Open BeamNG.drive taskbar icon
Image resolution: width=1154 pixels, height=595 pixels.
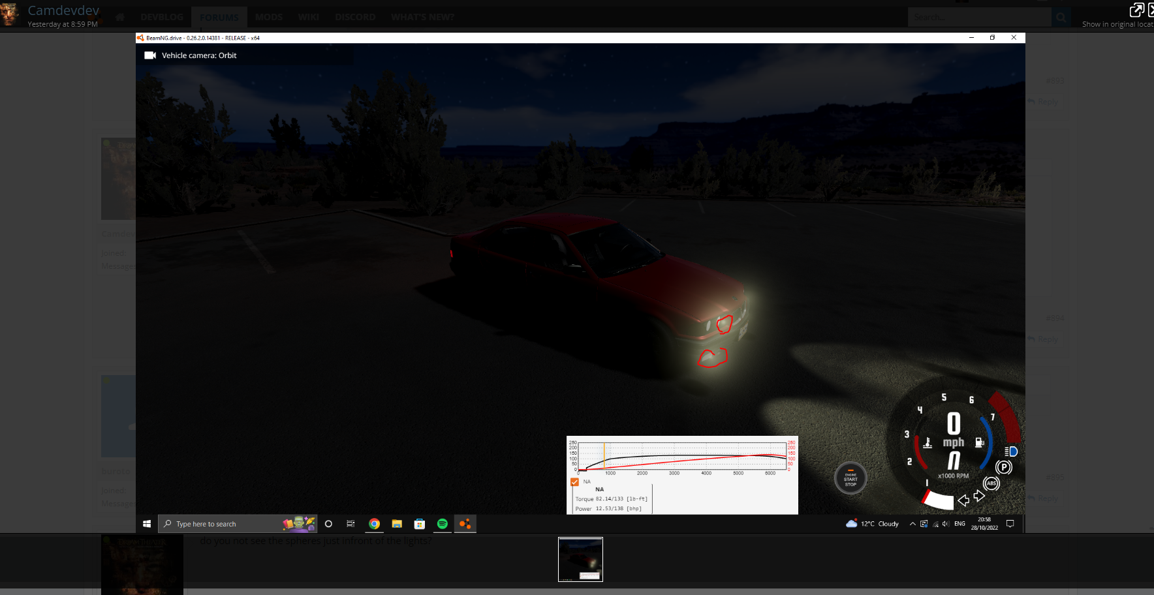(x=465, y=524)
